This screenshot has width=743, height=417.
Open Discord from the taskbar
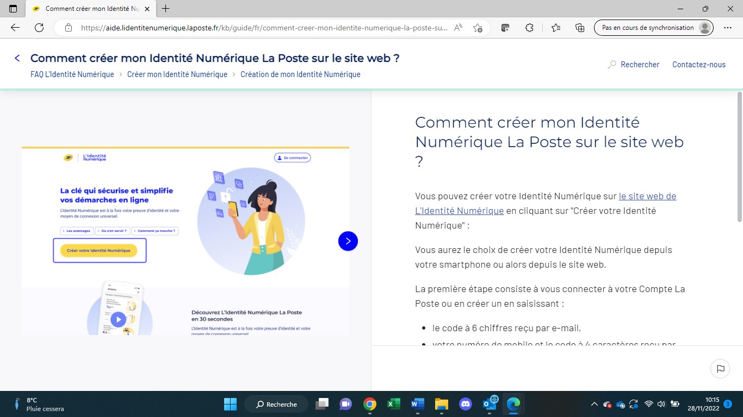pos(465,404)
